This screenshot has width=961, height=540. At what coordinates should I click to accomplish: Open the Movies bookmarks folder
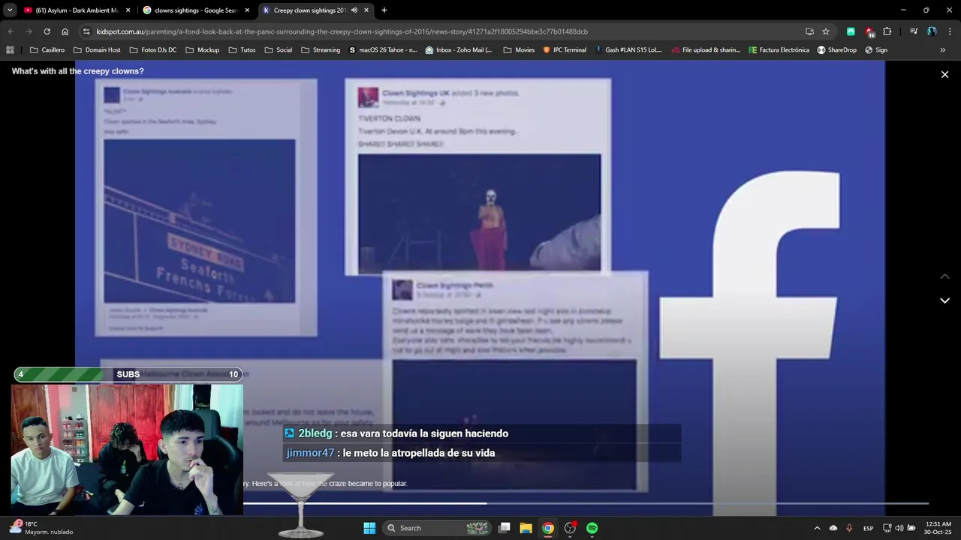(519, 50)
